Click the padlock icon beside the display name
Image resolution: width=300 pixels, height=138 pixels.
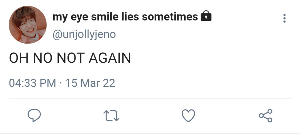206,17
